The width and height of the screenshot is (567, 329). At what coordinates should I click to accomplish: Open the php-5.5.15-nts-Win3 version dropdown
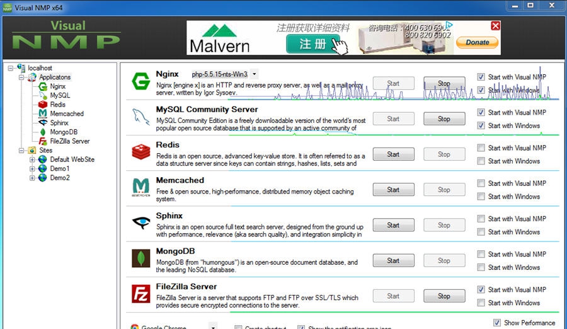point(255,74)
